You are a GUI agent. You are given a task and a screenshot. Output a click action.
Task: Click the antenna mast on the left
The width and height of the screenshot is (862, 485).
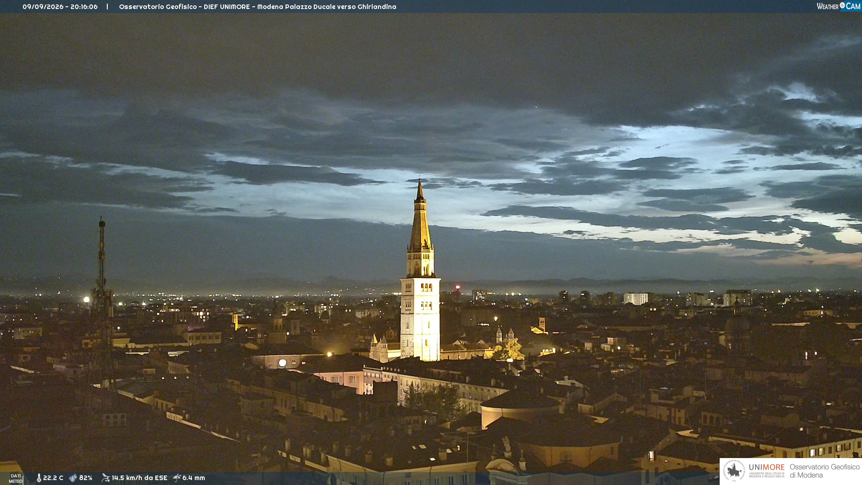point(102,301)
